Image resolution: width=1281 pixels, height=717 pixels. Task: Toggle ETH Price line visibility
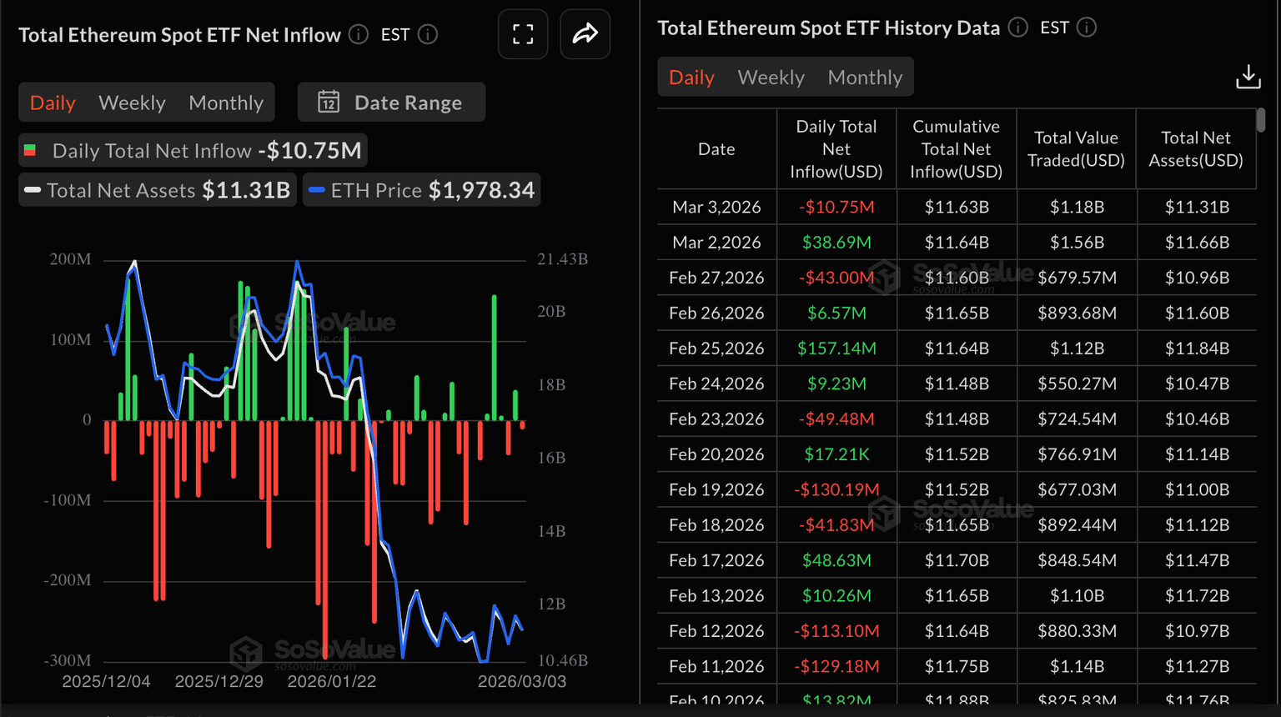point(421,190)
